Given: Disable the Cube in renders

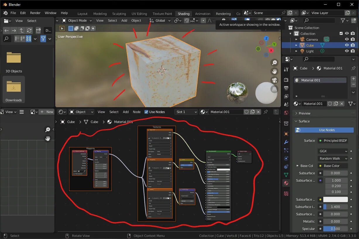Looking at the screenshot, I should [x=353, y=45].
